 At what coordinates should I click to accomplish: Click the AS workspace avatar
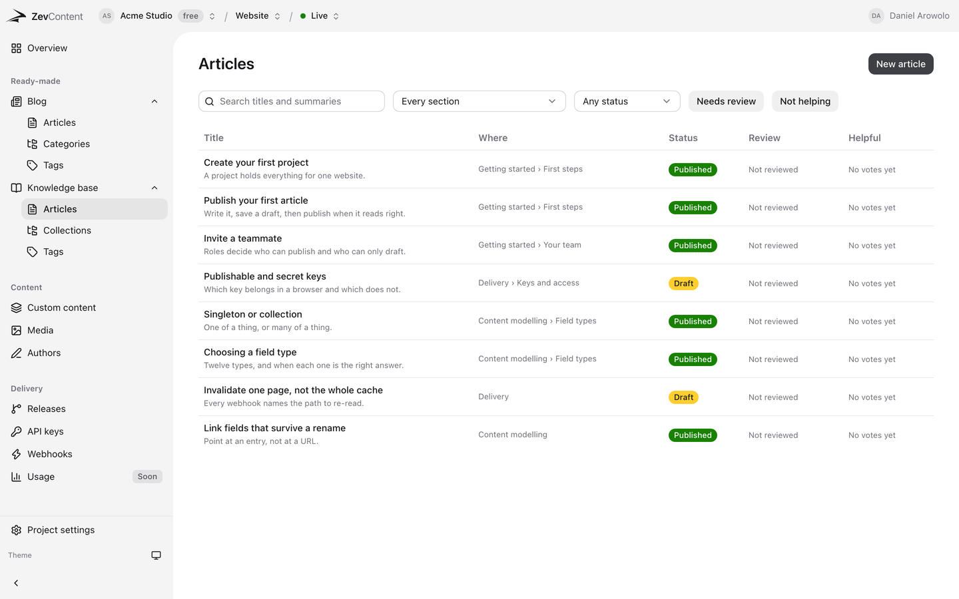tap(107, 16)
